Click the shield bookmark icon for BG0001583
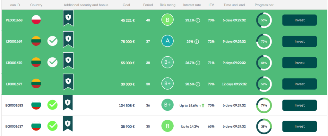 pos(68,103)
